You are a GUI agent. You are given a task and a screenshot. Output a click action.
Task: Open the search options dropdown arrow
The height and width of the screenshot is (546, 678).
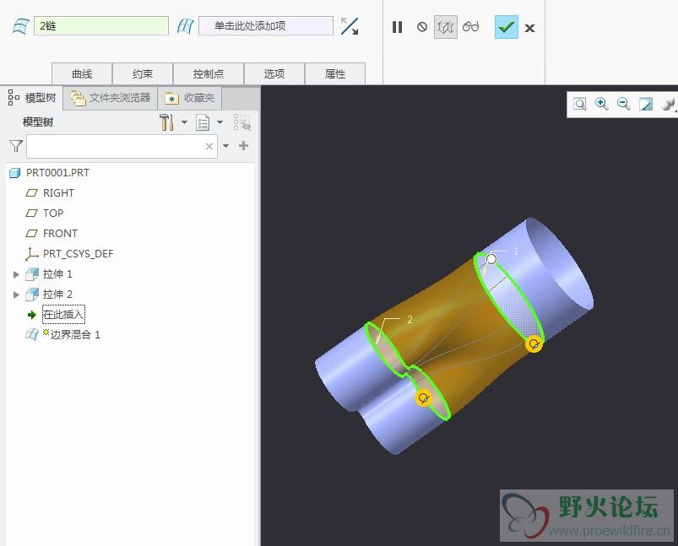coord(225,146)
